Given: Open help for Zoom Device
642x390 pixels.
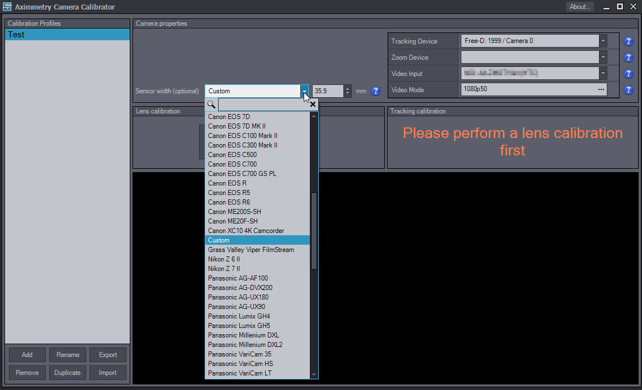Looking at the screenshot, I should point(628,58).
